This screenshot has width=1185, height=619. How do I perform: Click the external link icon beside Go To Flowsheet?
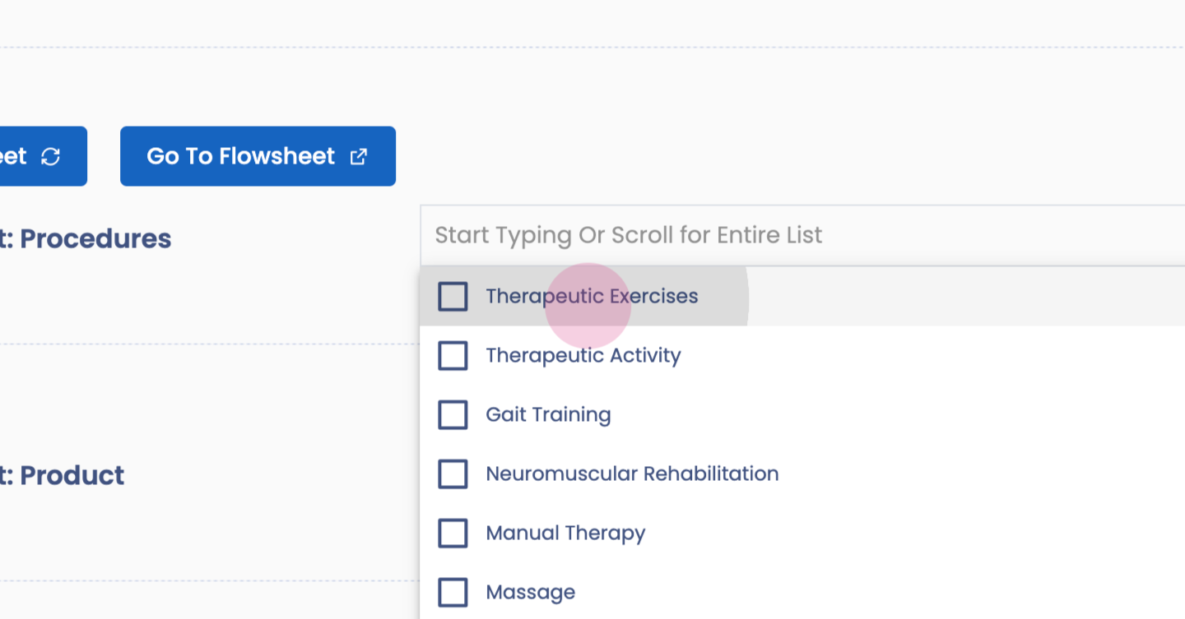point(359,156)
